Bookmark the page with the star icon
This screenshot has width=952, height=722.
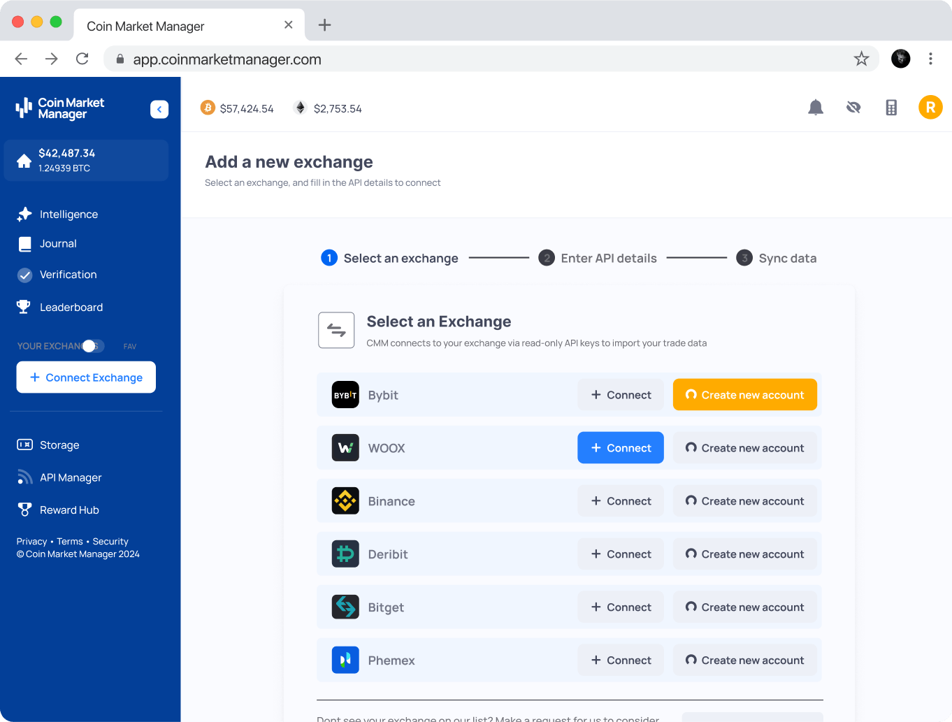click(x=861, y=59)
